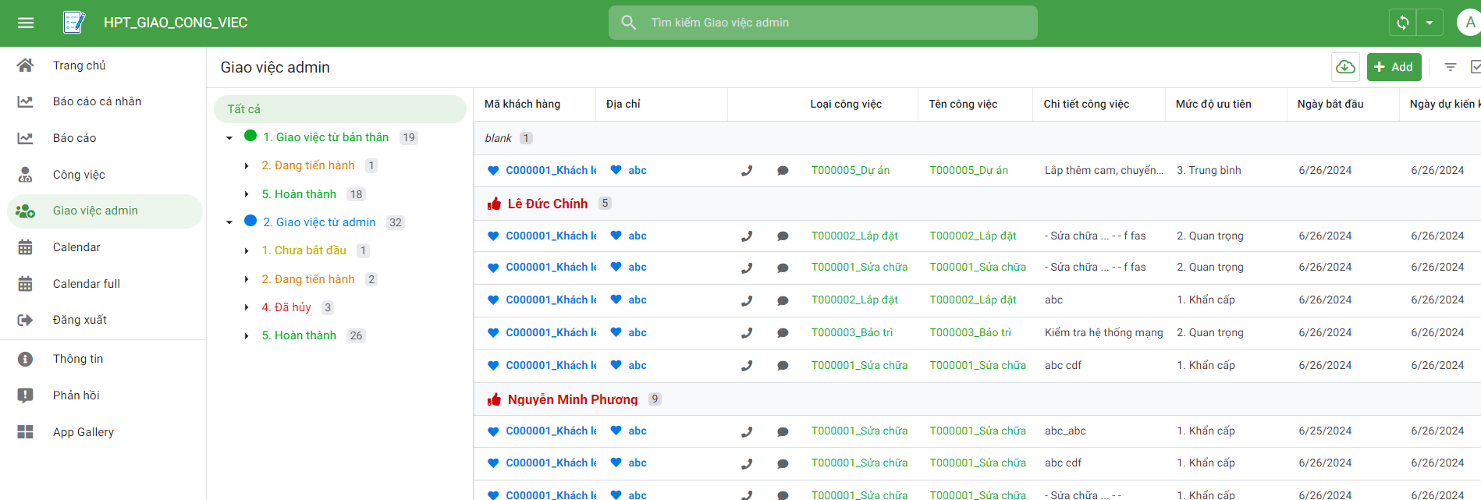Open the filter options icon
The width and height of the screenshot is (1481, 500).
tap(1450, 67)
